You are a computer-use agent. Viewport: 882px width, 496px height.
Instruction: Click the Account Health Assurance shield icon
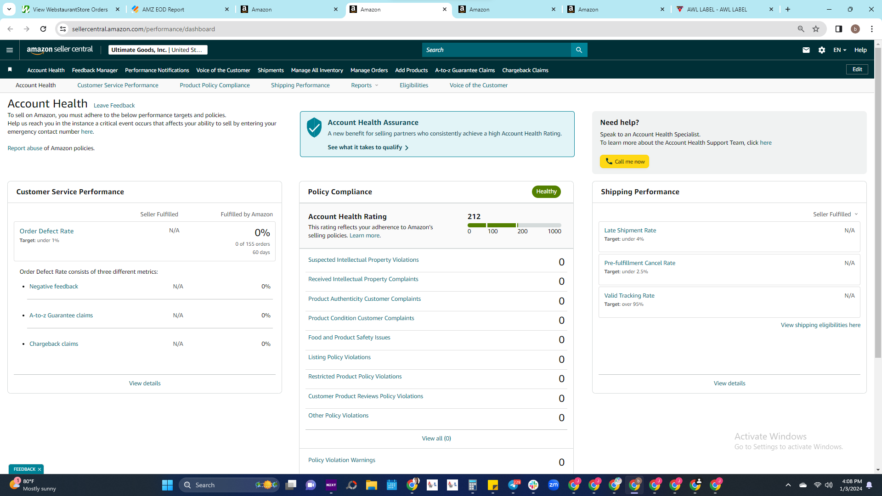pyautogui.click(x=314, y=127)
